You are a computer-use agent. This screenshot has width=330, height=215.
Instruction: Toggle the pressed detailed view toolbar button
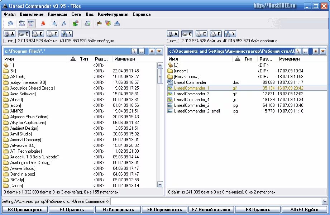(31, 23)
